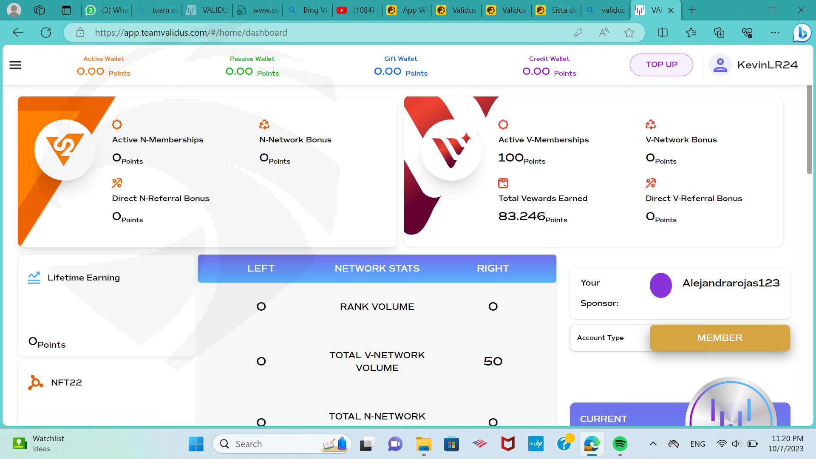Viewport: 816px width, 459px height.
Task: Open the hamburger side menu
Action: click(x=15, y=65)
